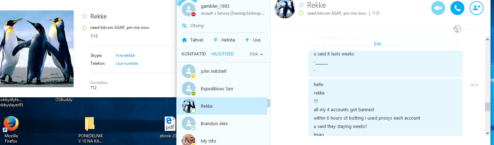This screenshot has width=494, height=145.
Task: Click the live:rekkke Skype name link
Action: 126,55
